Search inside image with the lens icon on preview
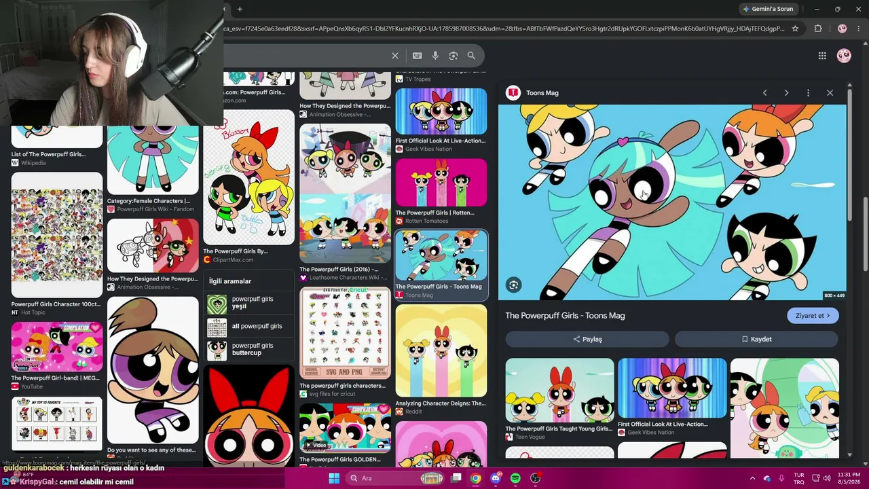 pos(513,285)
